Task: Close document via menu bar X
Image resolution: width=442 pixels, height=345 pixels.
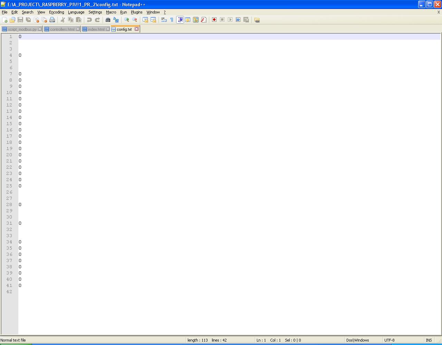Action: click(439, 12)
